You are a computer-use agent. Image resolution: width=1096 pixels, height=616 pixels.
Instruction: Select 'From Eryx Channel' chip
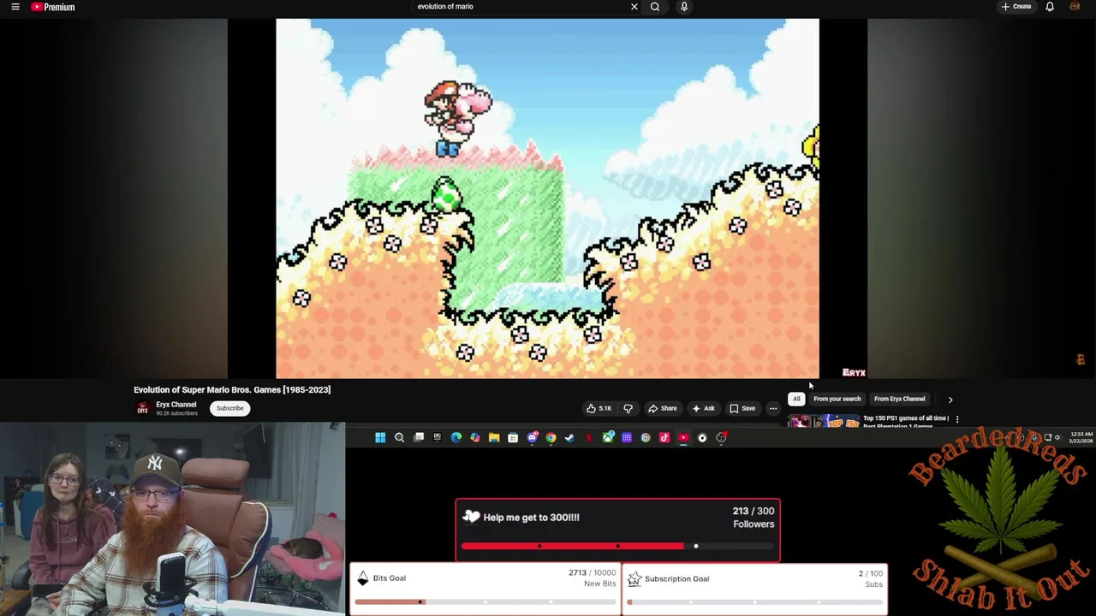pos(899,399)
